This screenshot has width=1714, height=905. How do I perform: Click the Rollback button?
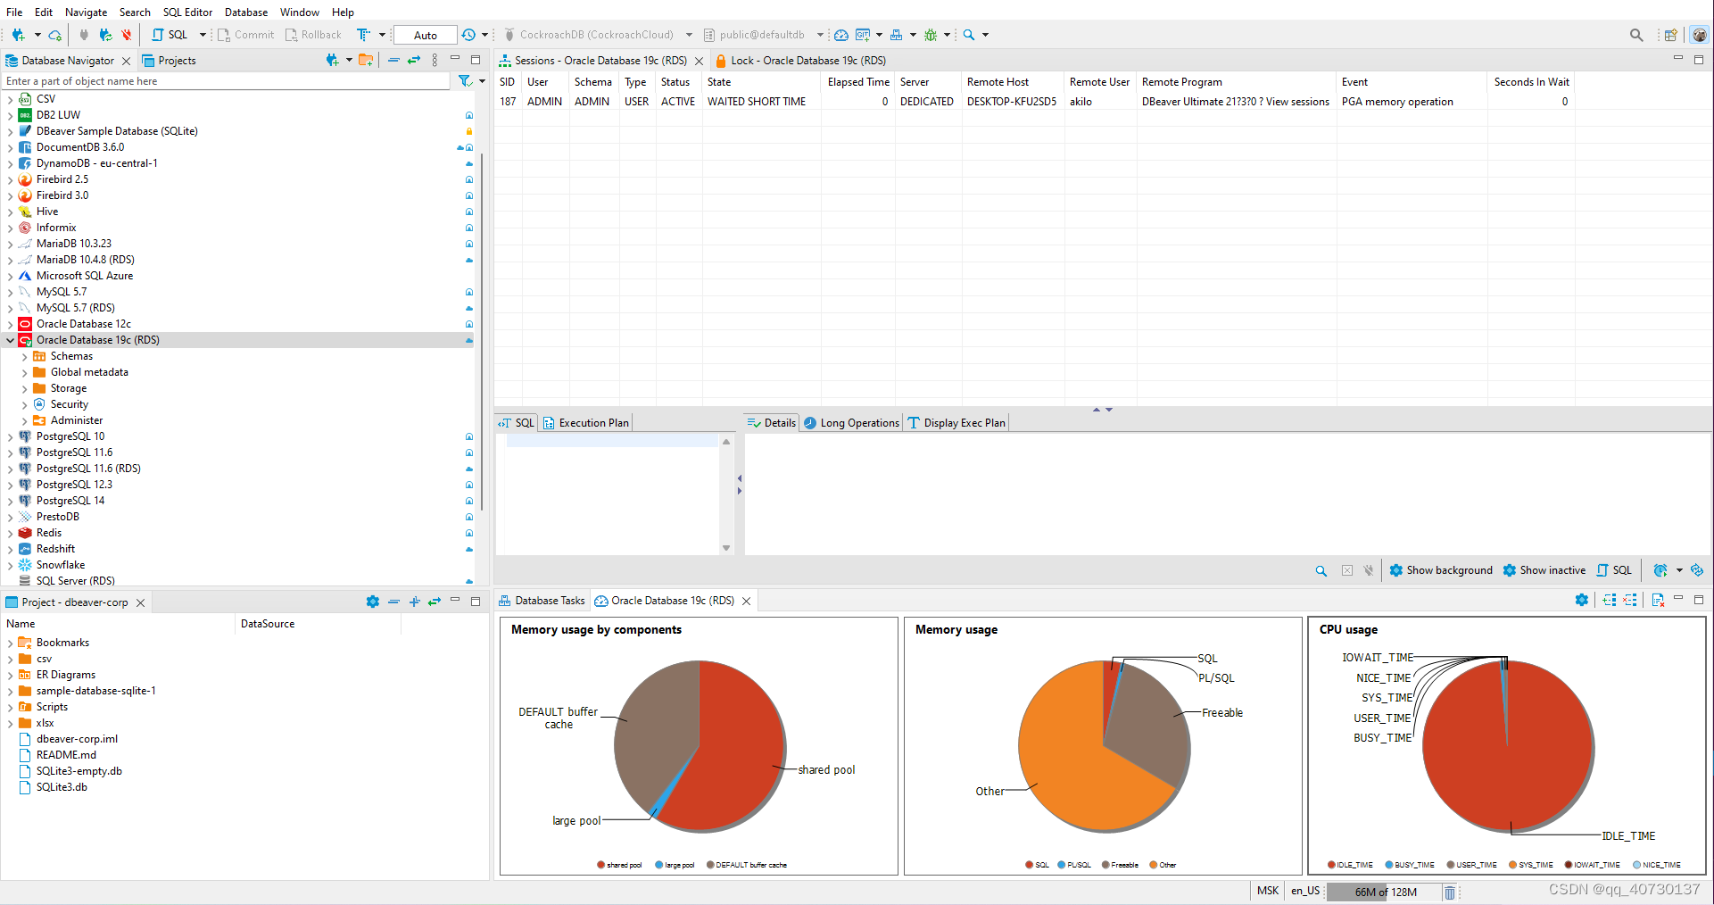[313, 35]
